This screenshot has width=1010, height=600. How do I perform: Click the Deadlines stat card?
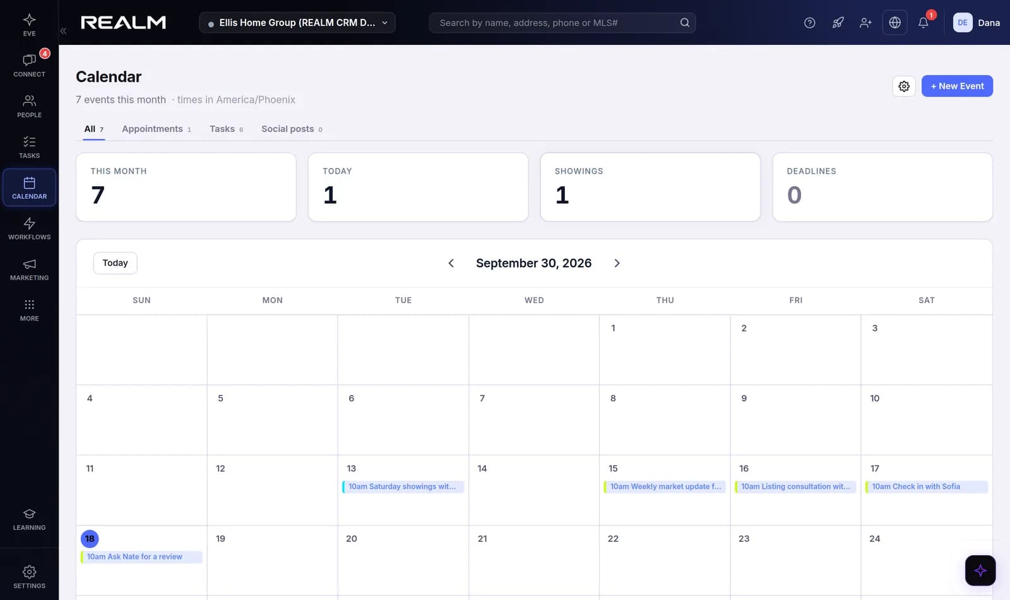882,187
